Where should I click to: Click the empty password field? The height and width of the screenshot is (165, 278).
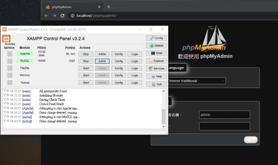click(225, 126)
